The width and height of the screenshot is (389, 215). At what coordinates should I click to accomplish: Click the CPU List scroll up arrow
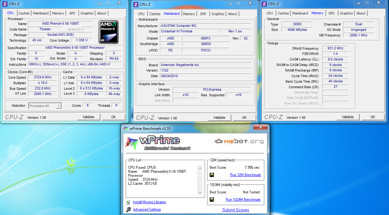coord(200,168)
